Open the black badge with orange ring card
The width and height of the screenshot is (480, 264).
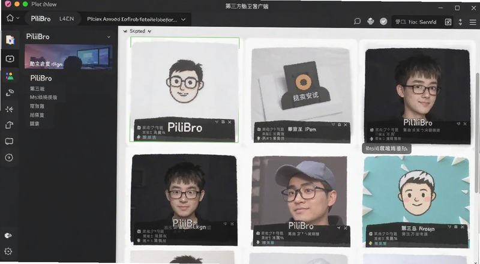tap(302, 95)
